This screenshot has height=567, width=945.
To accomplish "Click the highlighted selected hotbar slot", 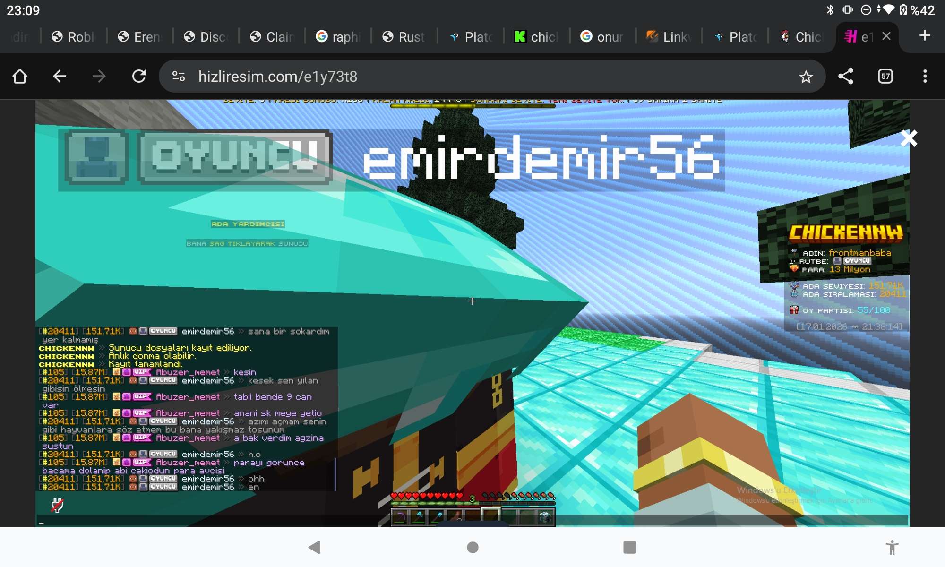I will pyautogui.click(x=491, y=516).
